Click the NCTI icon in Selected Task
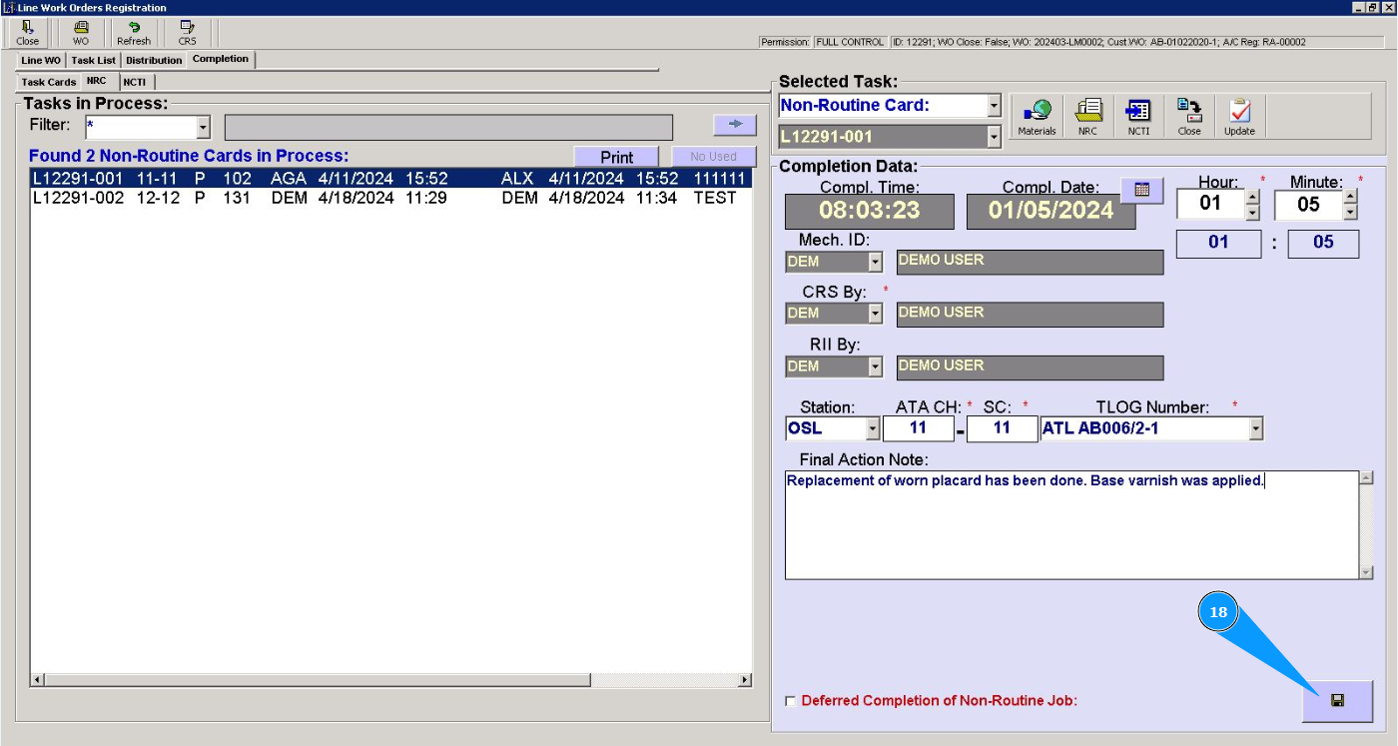1398x746 pixels. (x=1138, y=117)
